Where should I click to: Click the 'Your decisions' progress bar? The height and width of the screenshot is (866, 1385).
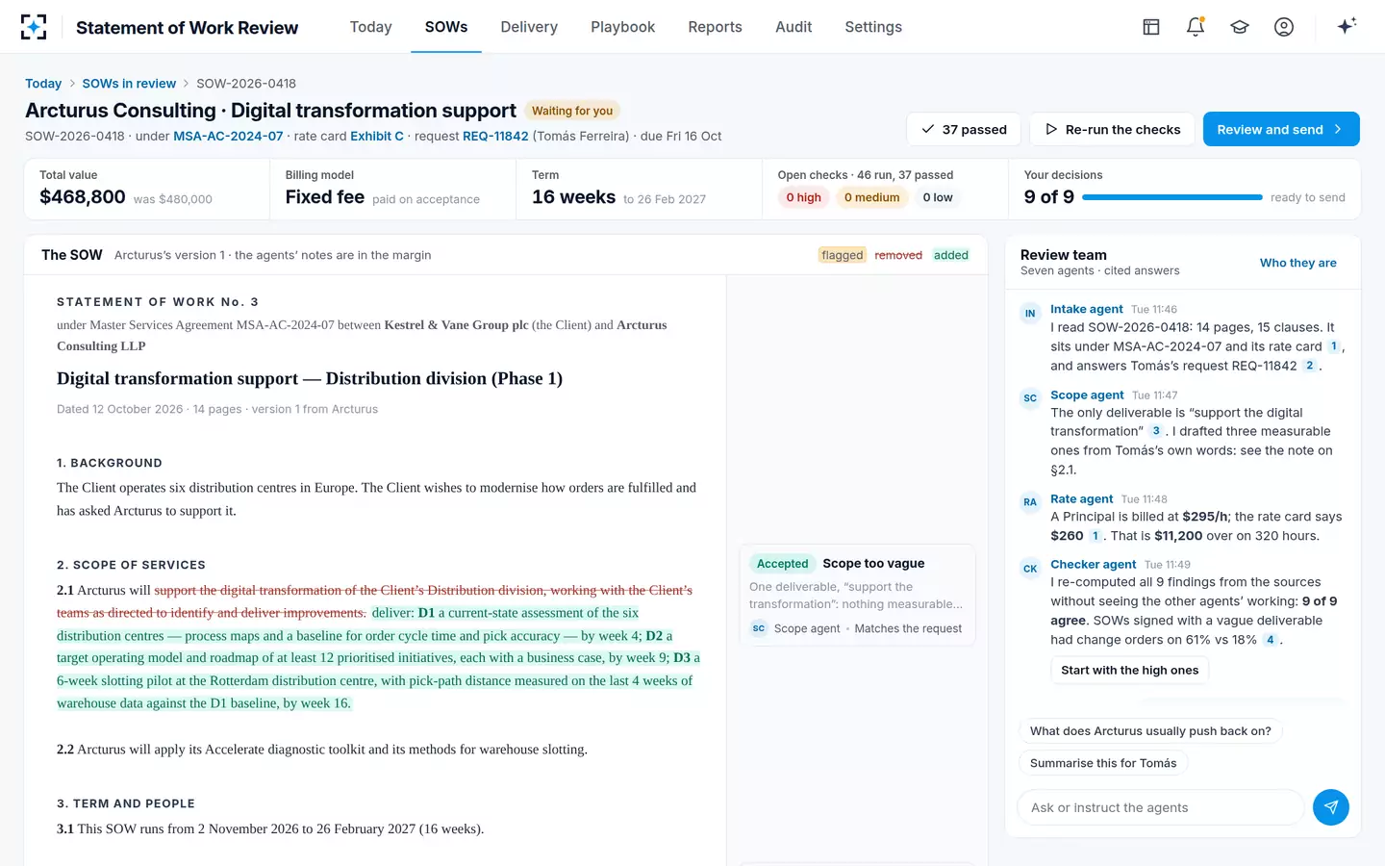pos(1171,197)
